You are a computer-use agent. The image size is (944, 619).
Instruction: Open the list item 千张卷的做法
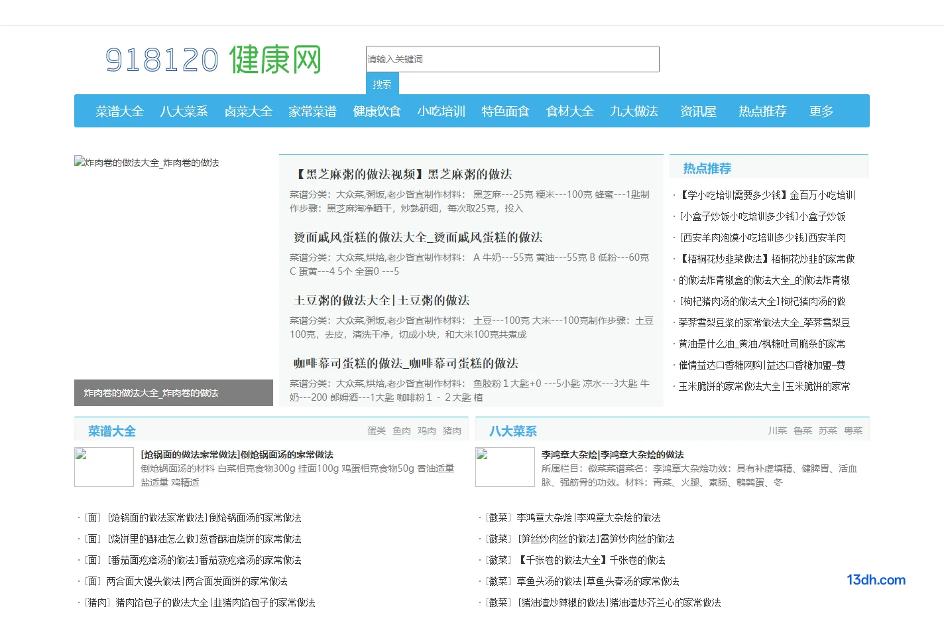tap(591, 560)
